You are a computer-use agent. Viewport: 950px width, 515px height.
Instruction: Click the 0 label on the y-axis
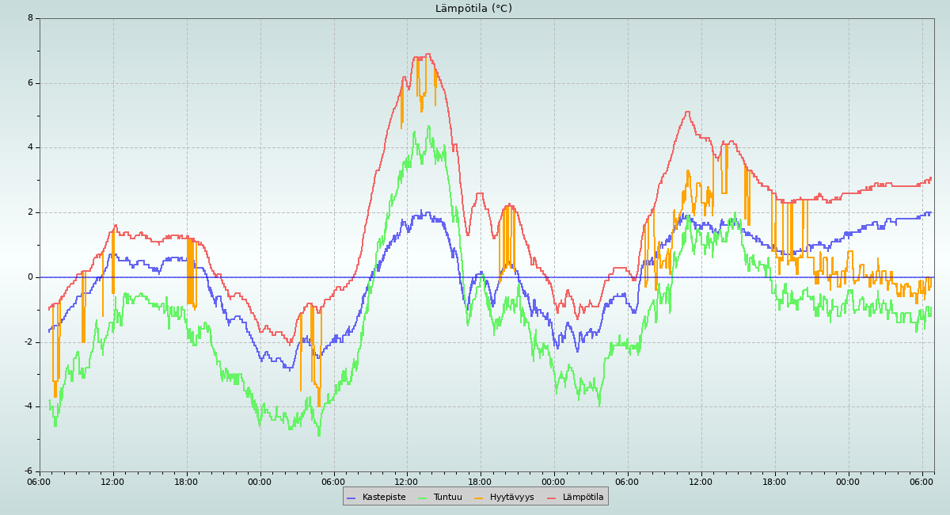click(x=30, y=277)
